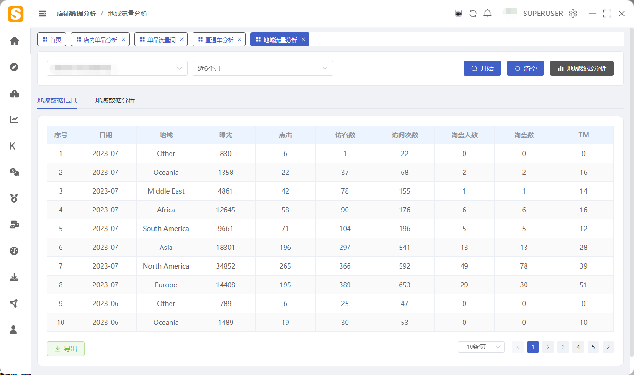The height and width of the screenshot is (375, 634).
Task: Click the blurred user avatar in header
Action: click(510, 11)
